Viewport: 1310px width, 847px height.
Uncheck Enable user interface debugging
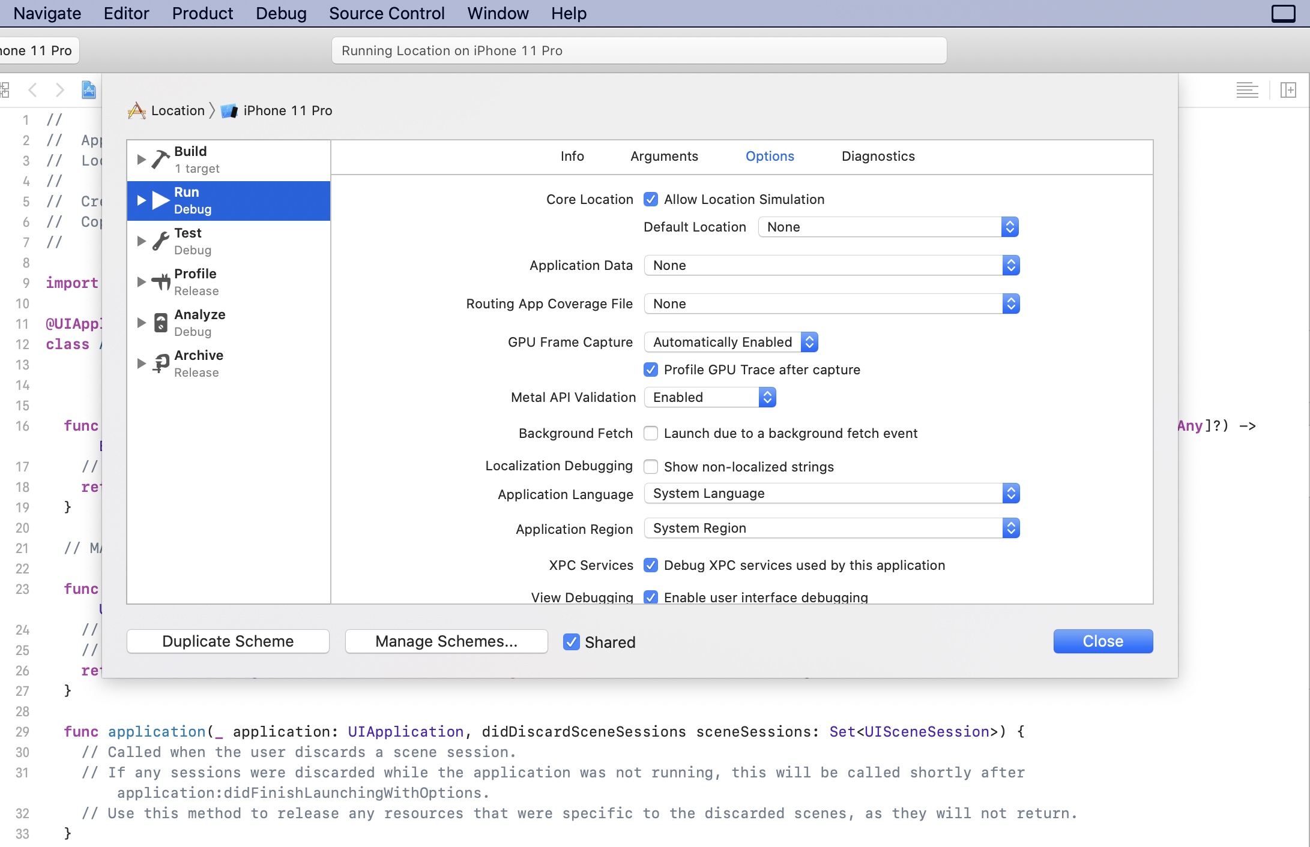pos(651,597)
